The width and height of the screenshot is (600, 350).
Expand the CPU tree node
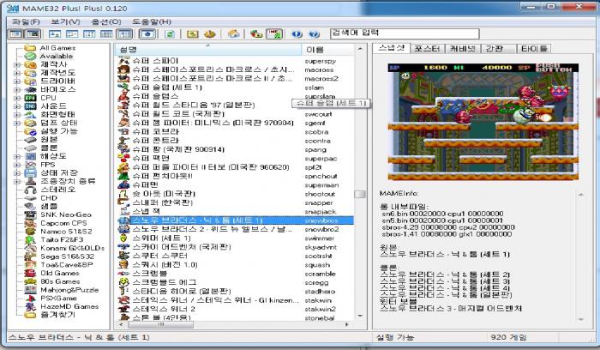tap(17, 98)
